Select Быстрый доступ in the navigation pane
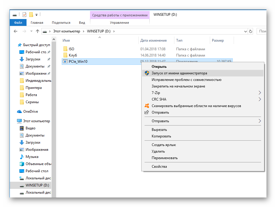The image size is (276, 207). (x=34, y=45)
